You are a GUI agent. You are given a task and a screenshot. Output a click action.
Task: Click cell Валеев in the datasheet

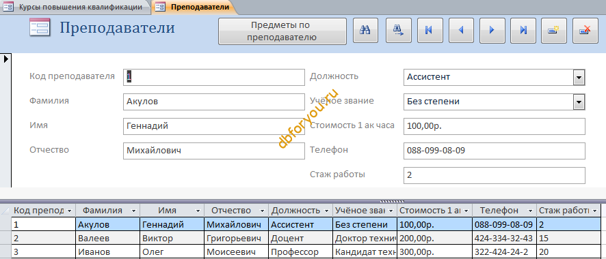pyautogui.click(x=108, y=239)
